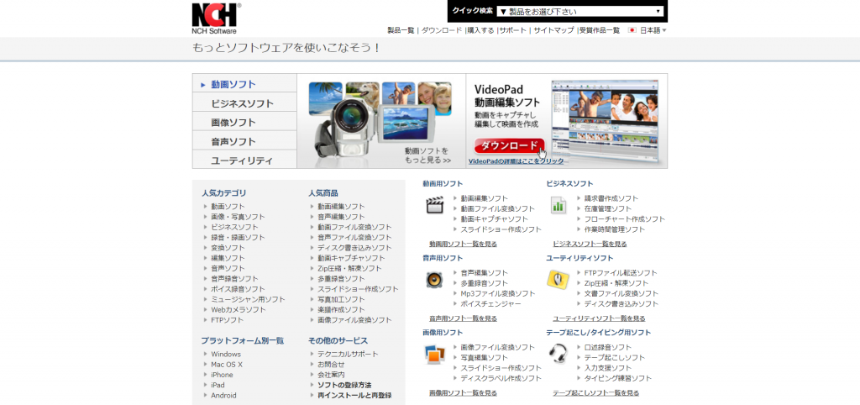Click the VideoPad application screenshot thumbnail
The image size is (860, 405).
[607, 122]
